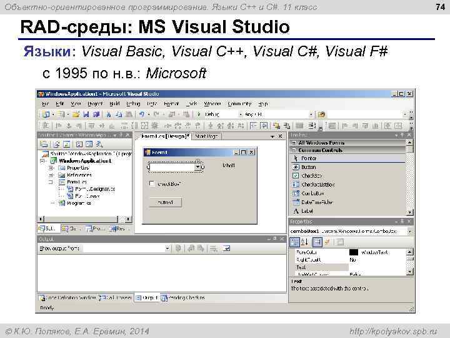
Task: Open the Build menu
Action: pos(114,104)
